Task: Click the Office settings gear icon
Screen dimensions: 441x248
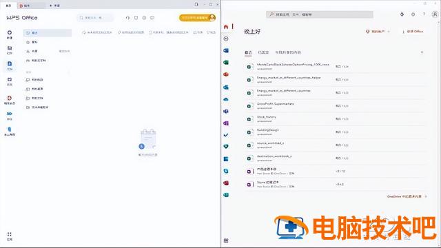Action: coord(413,14)
